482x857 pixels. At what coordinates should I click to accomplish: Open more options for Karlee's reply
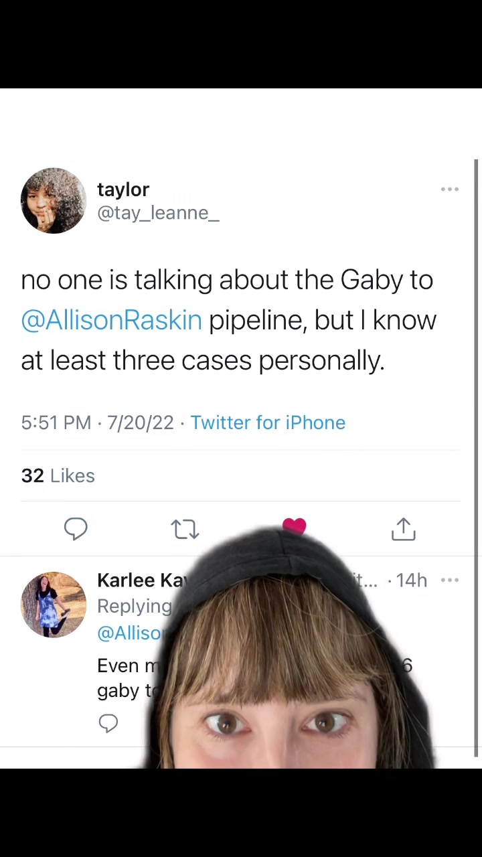tap(450, 580)
